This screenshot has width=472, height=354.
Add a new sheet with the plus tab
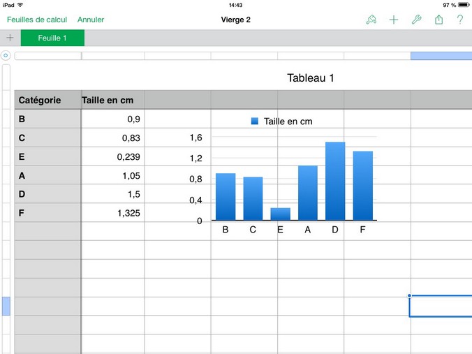coord(10,38)
